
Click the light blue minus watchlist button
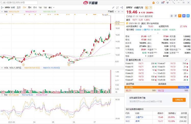click(x=188, y=16)
